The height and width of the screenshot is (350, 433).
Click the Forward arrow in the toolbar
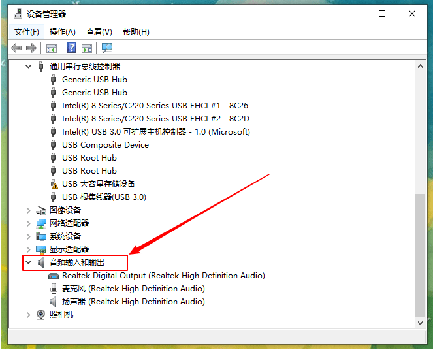31,48
